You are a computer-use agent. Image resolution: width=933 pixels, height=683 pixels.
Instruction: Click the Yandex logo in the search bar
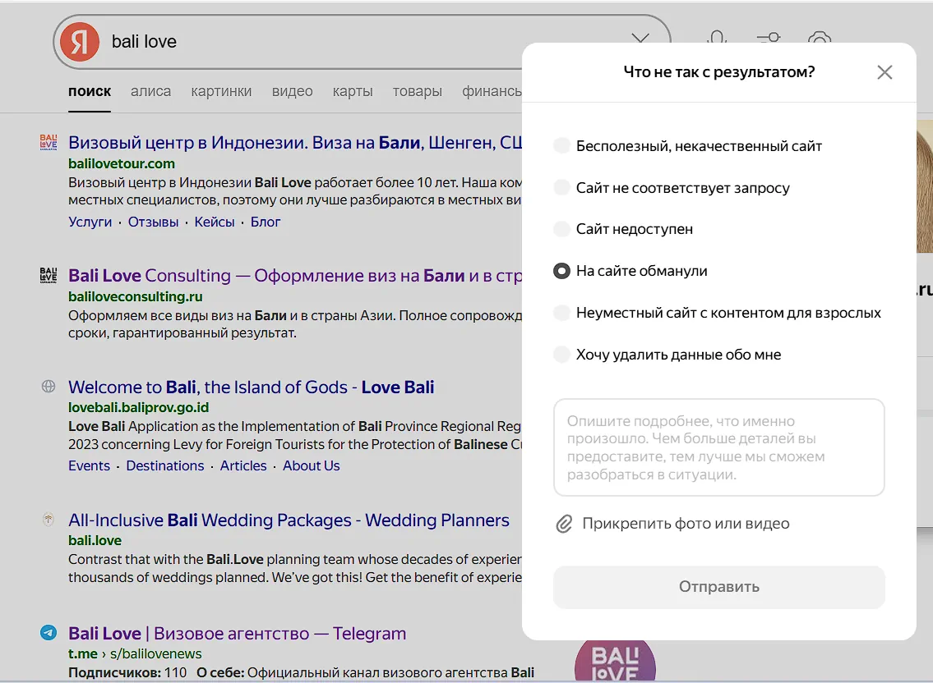pos(80,42)
